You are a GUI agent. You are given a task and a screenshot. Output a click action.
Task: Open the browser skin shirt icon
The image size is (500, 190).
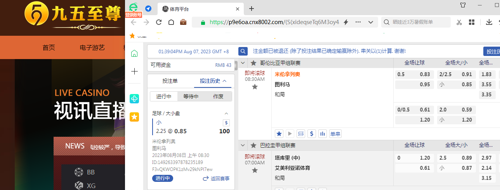coord(463,5)
